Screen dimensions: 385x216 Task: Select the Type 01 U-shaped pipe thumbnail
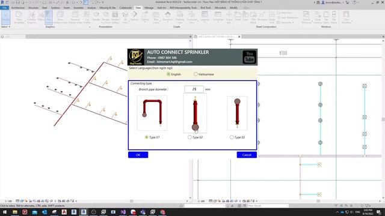pos(152,113)
